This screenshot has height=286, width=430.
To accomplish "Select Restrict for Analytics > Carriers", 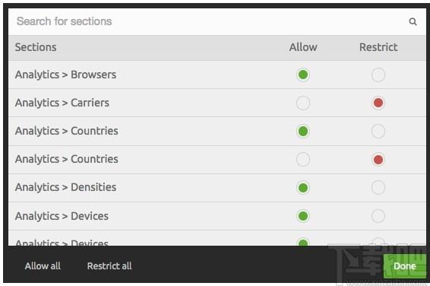I will (x=378, y=103).
